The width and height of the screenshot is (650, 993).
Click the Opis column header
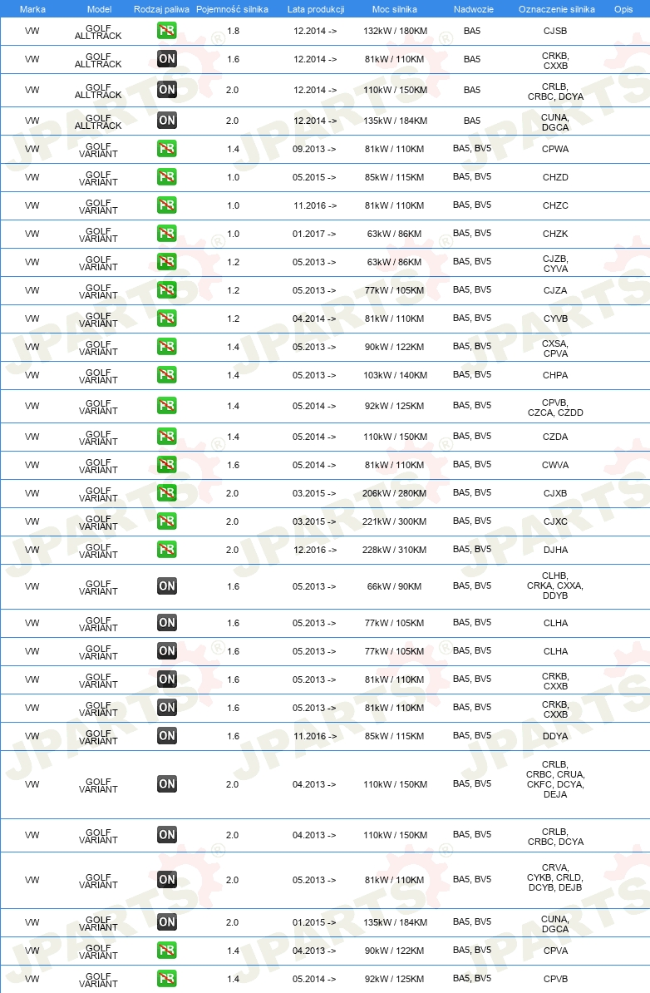pyautogui.click(x=623, y=9)
